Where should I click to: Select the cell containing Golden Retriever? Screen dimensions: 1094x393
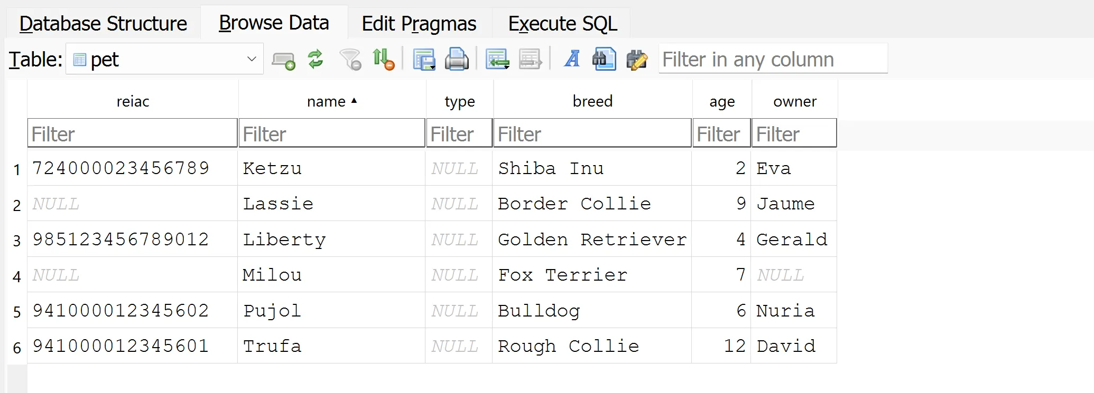pos(592,239)
